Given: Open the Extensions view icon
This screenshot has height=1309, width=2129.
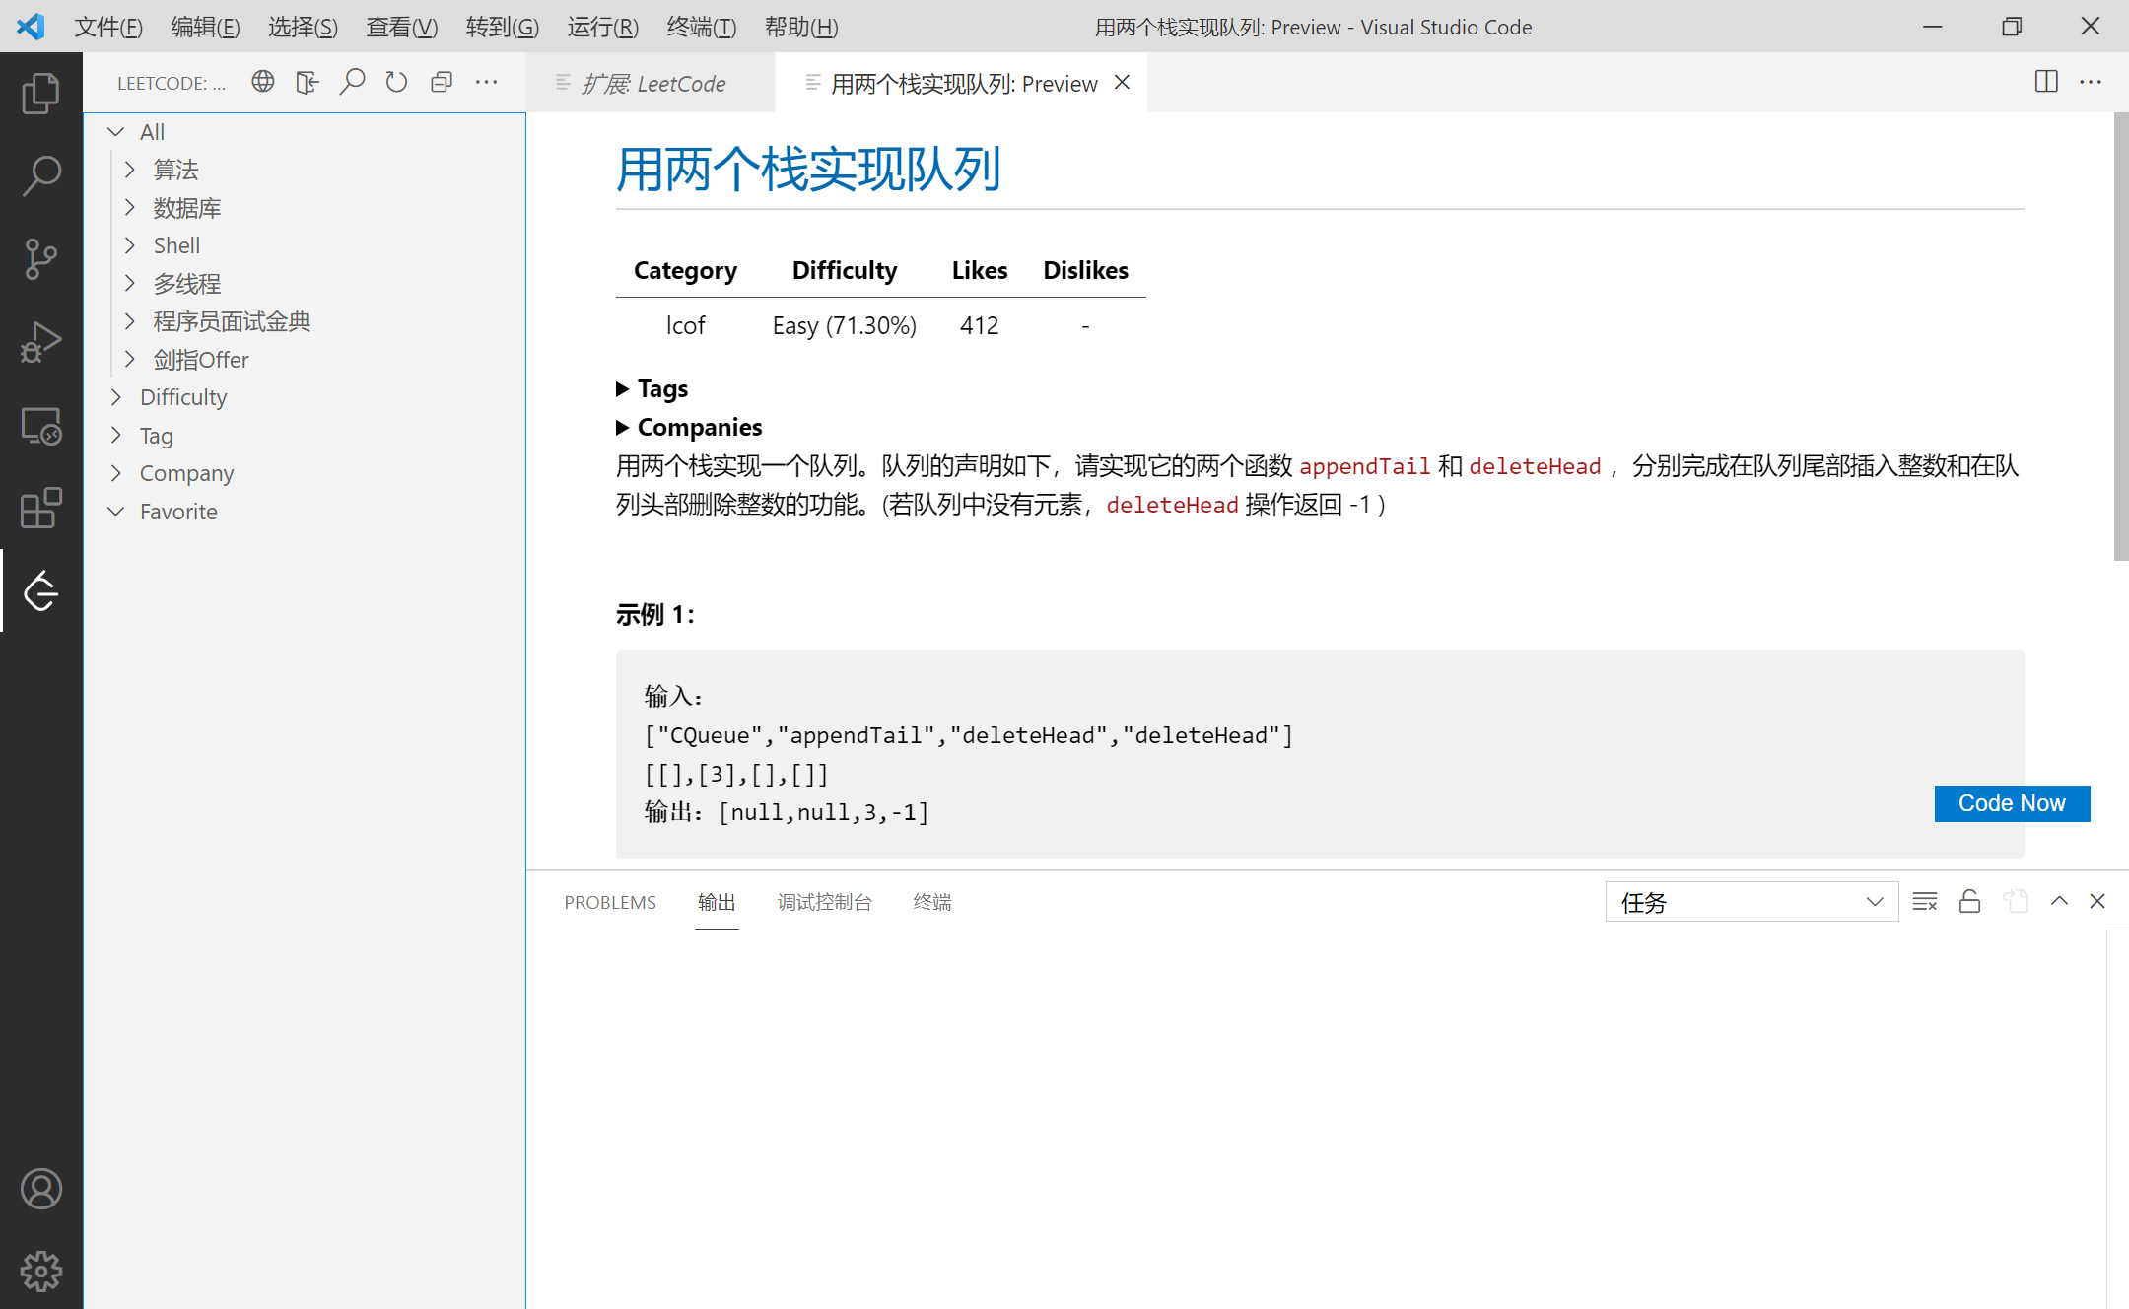Looking at the screenshot, I should click(40, 509).
